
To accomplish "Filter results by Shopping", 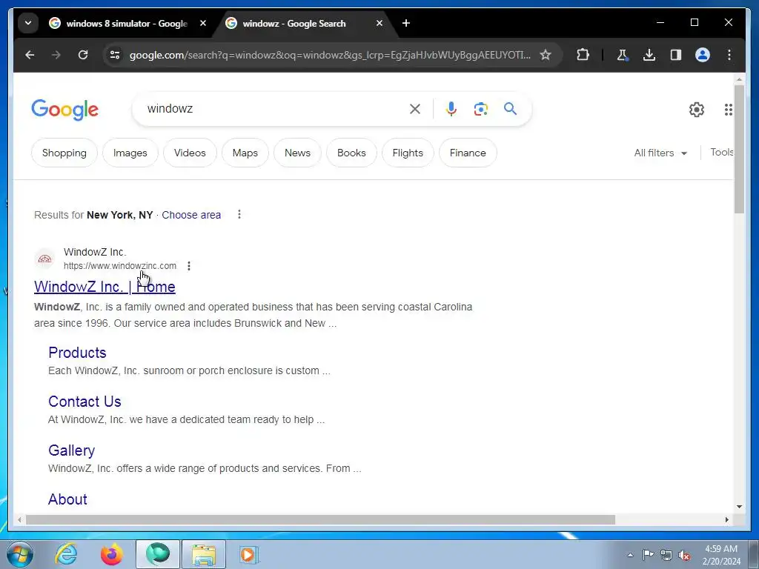I will pos(64,153).
